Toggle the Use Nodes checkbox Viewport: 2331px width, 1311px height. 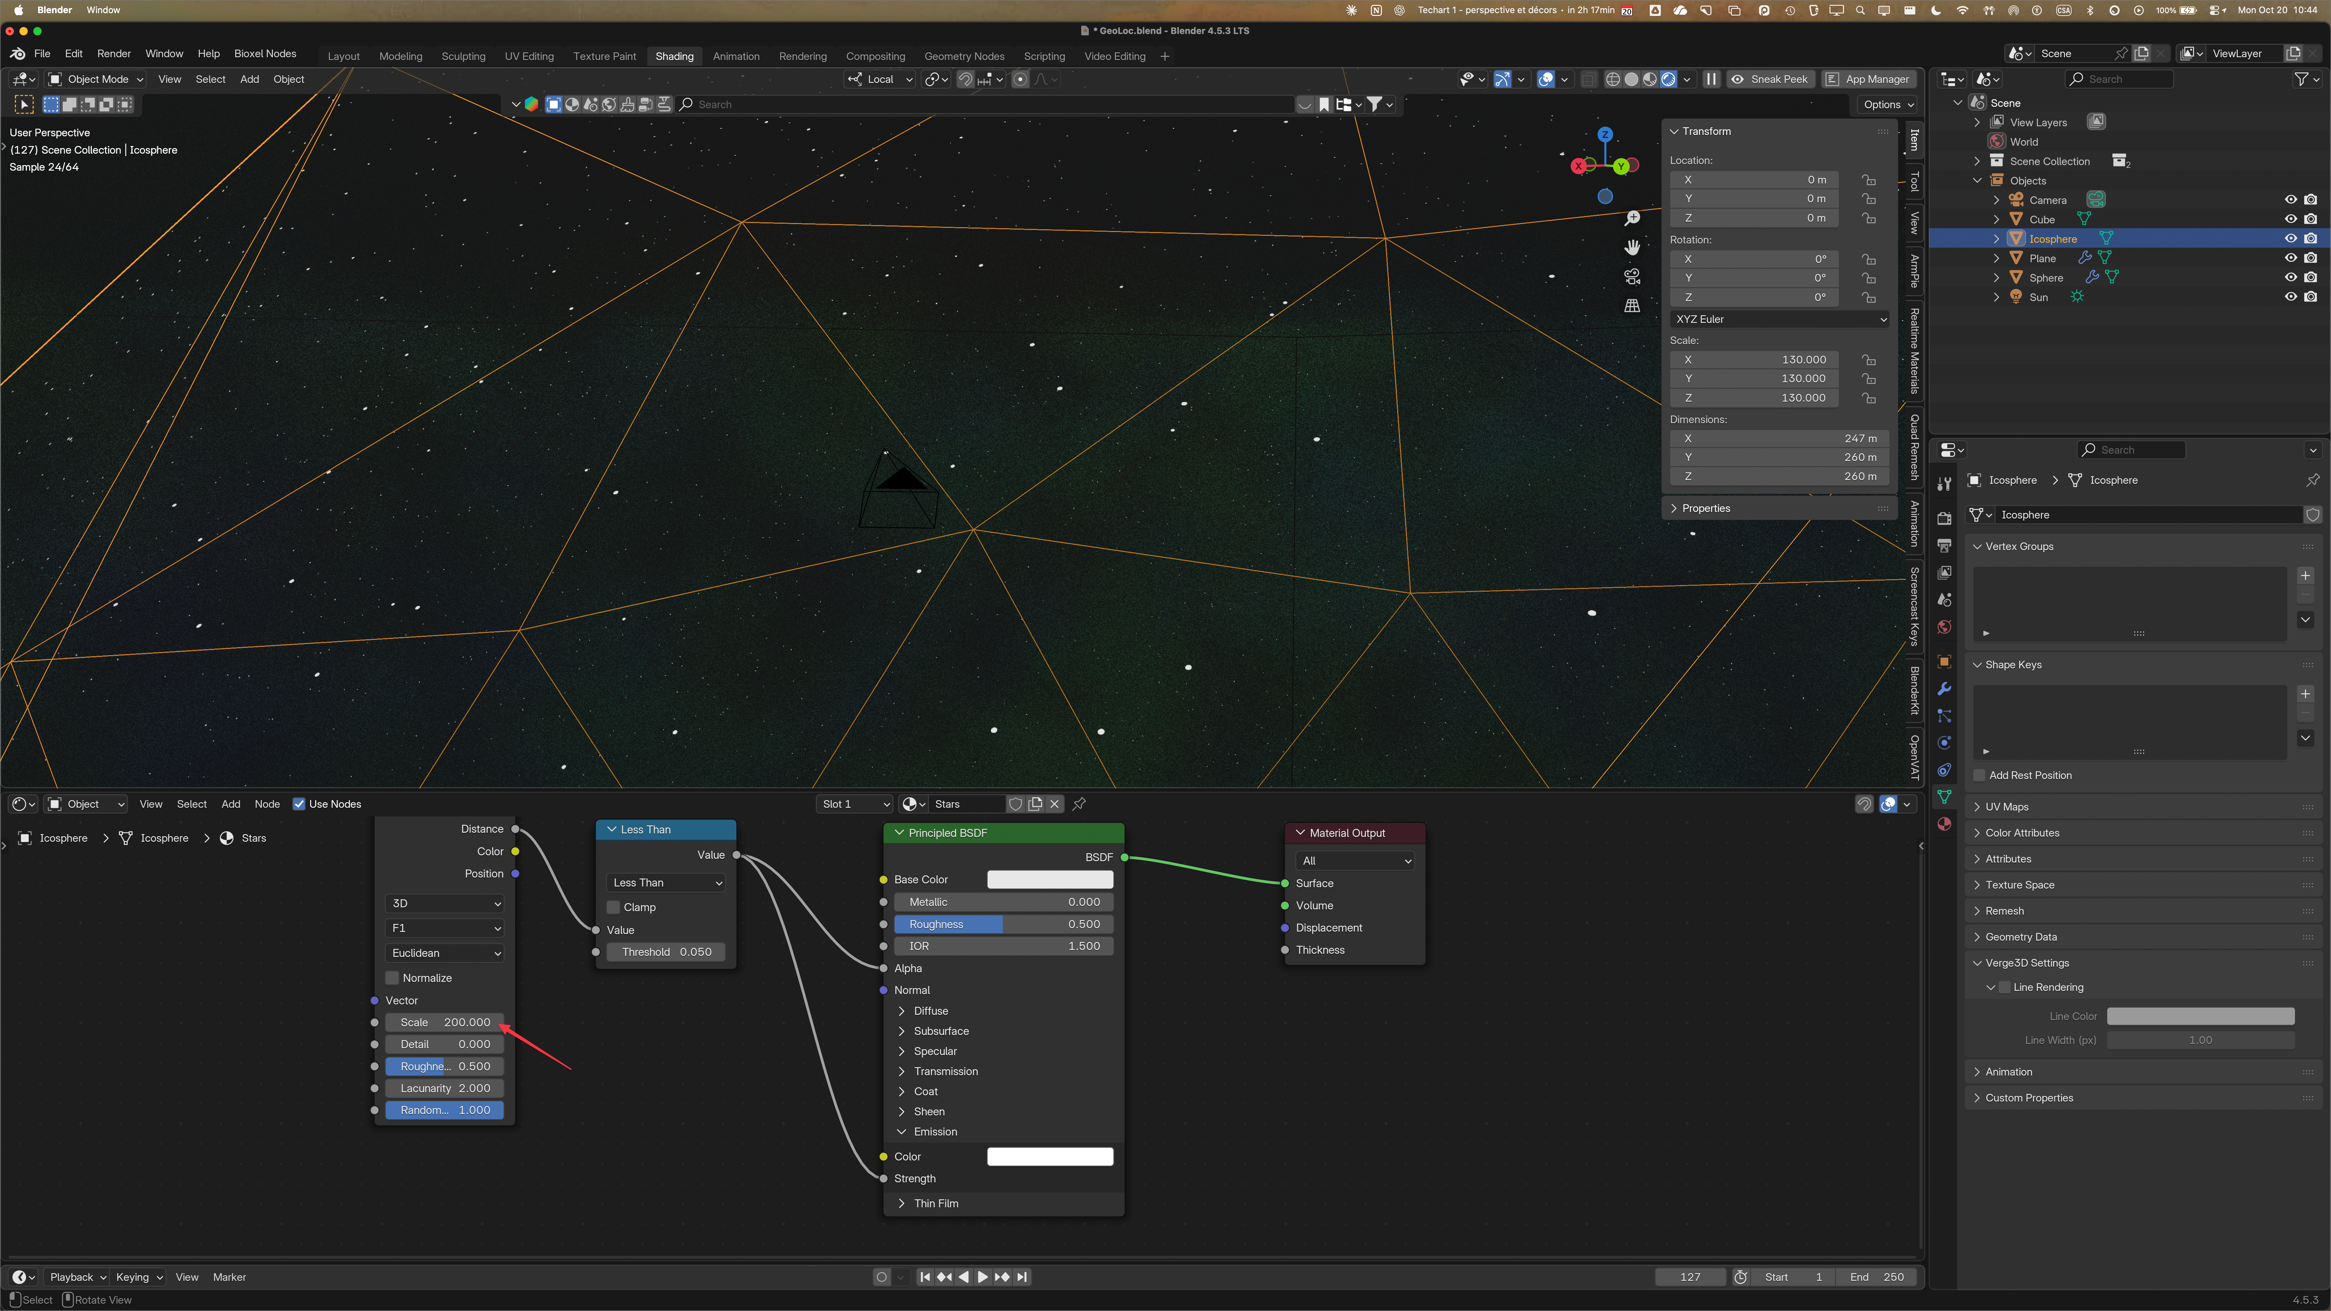point(299,804)
